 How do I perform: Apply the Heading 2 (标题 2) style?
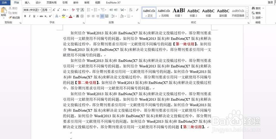coord(193,13)
